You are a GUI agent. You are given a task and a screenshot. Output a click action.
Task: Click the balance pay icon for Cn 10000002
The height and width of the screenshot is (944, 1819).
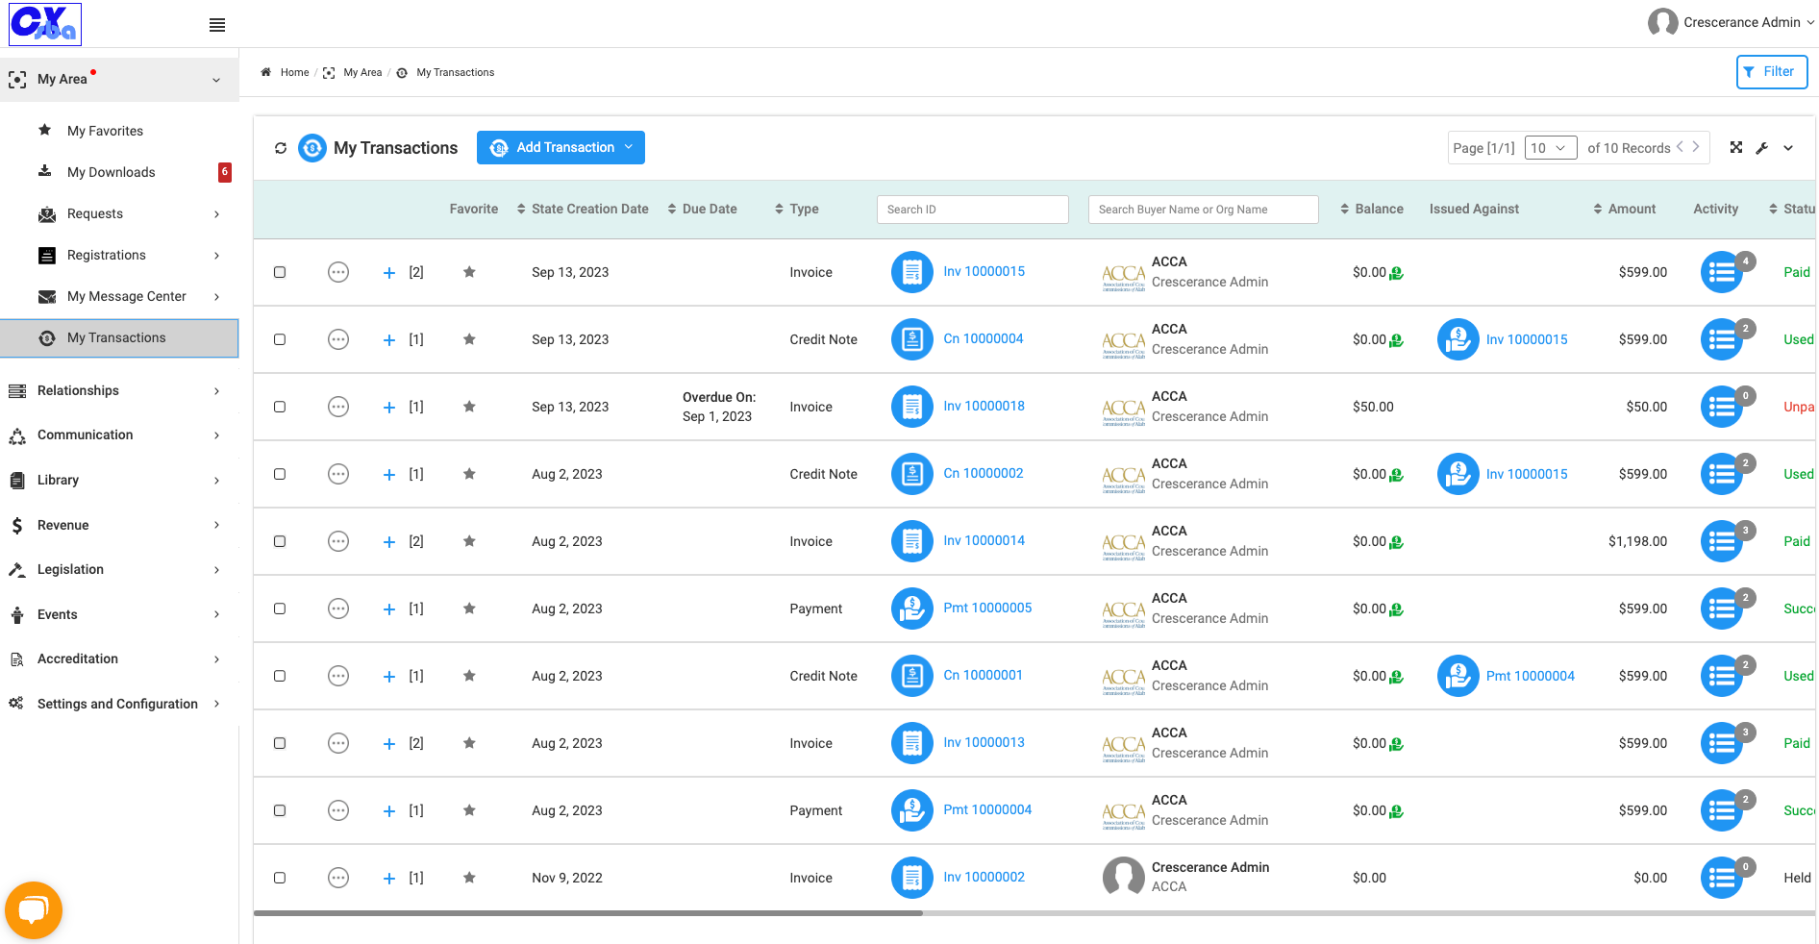[x=1397, y=475]
